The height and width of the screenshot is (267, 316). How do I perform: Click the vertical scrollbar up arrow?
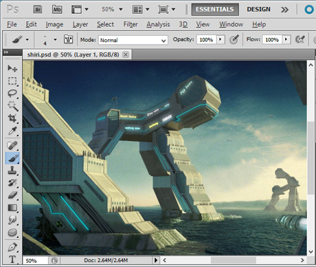pyautogui.click(x=311, y=65)
